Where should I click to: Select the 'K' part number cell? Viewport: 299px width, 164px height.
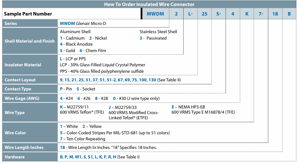pos(247,14)
